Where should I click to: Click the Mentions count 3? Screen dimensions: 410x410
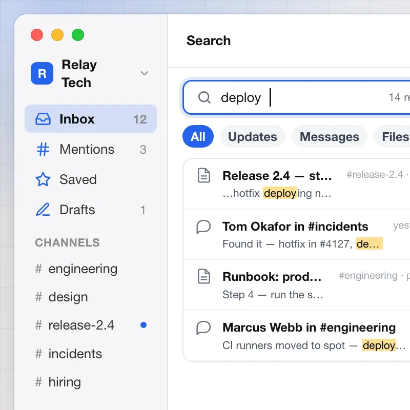pyautogui.click(x=143, y=150)
